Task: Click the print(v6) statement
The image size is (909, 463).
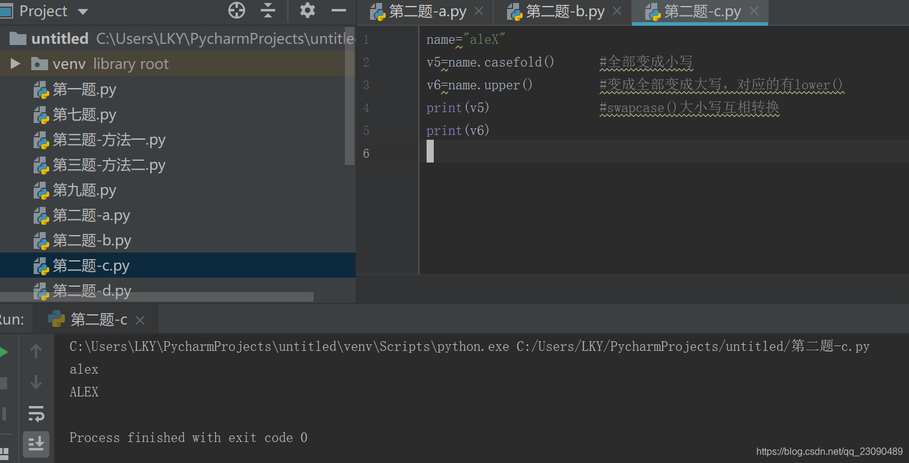Action: tap(458, 131)
